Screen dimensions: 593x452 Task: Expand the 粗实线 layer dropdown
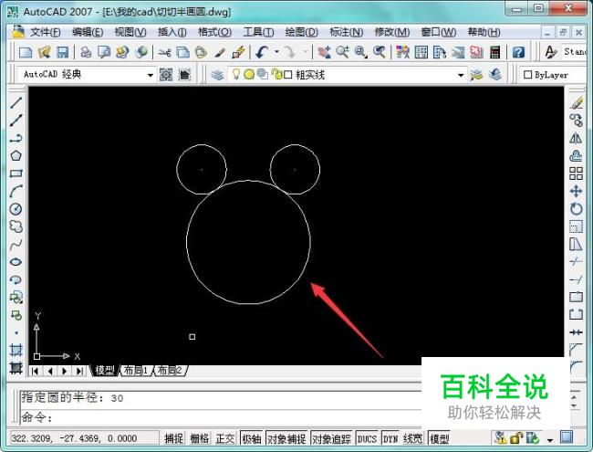point(461,75)
